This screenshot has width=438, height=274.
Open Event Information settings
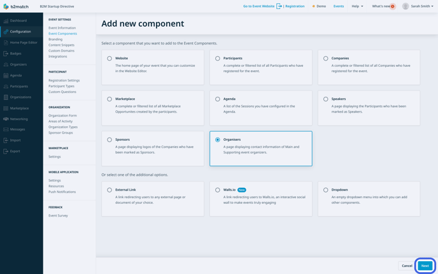point(62,28)
